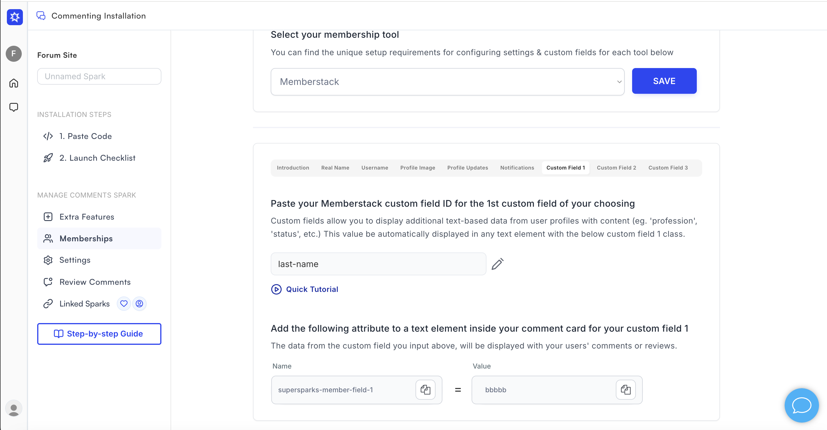Switch to the Custom Field 2 tab
Screen dimensions: 827x430
(x=616, y=168)
